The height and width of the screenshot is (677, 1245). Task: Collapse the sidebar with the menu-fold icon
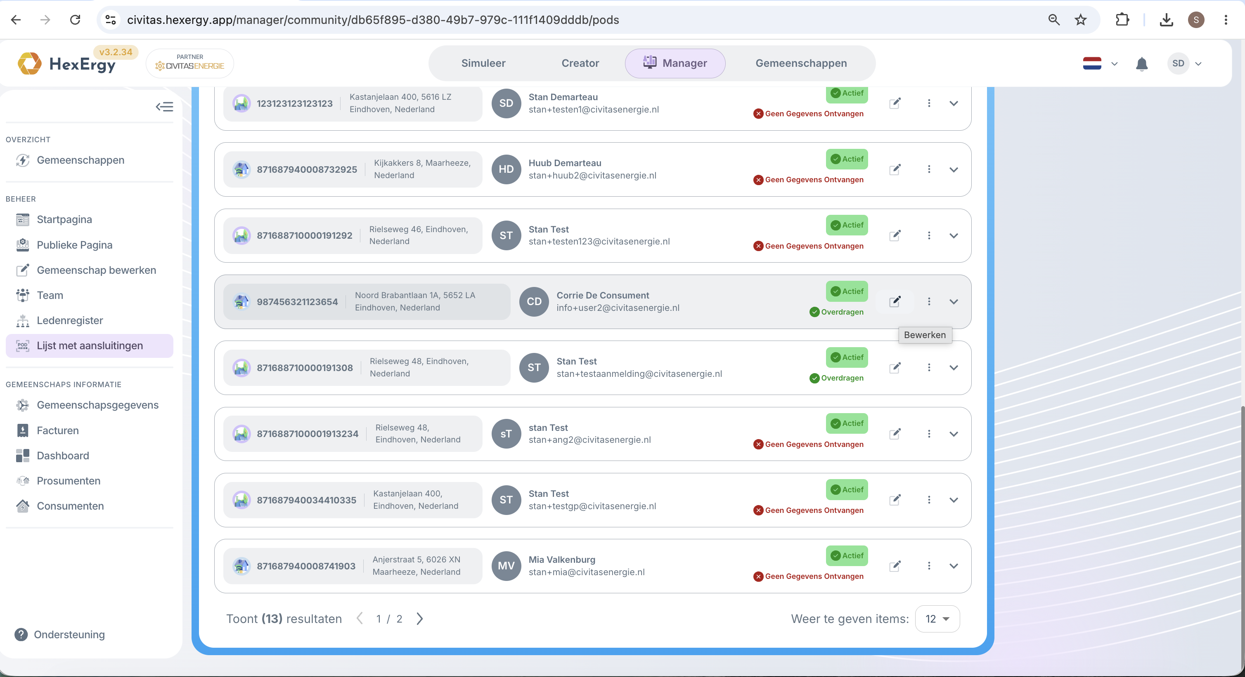[x=164, y=107]
